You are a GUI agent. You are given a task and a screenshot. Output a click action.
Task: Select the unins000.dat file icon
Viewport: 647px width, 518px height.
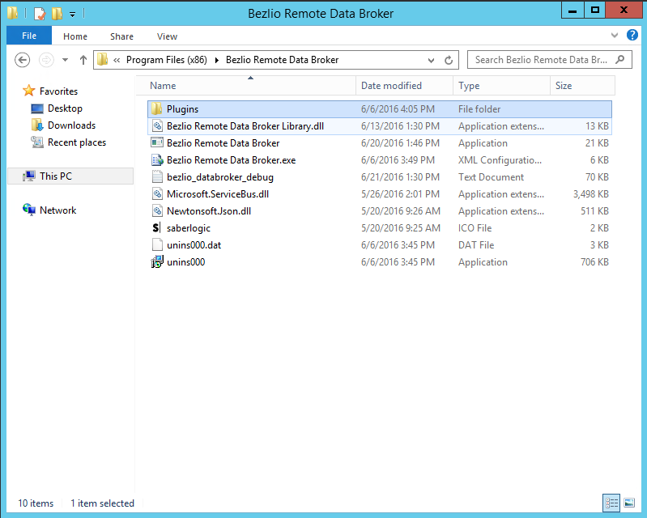pos(157,244)
